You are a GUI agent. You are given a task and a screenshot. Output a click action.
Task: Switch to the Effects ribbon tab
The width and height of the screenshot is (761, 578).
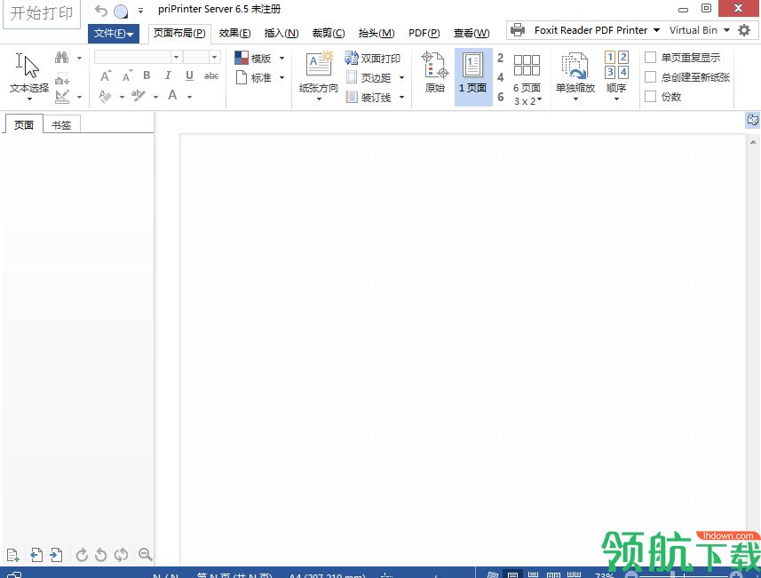pyautogui.click(x=235, y=33)
